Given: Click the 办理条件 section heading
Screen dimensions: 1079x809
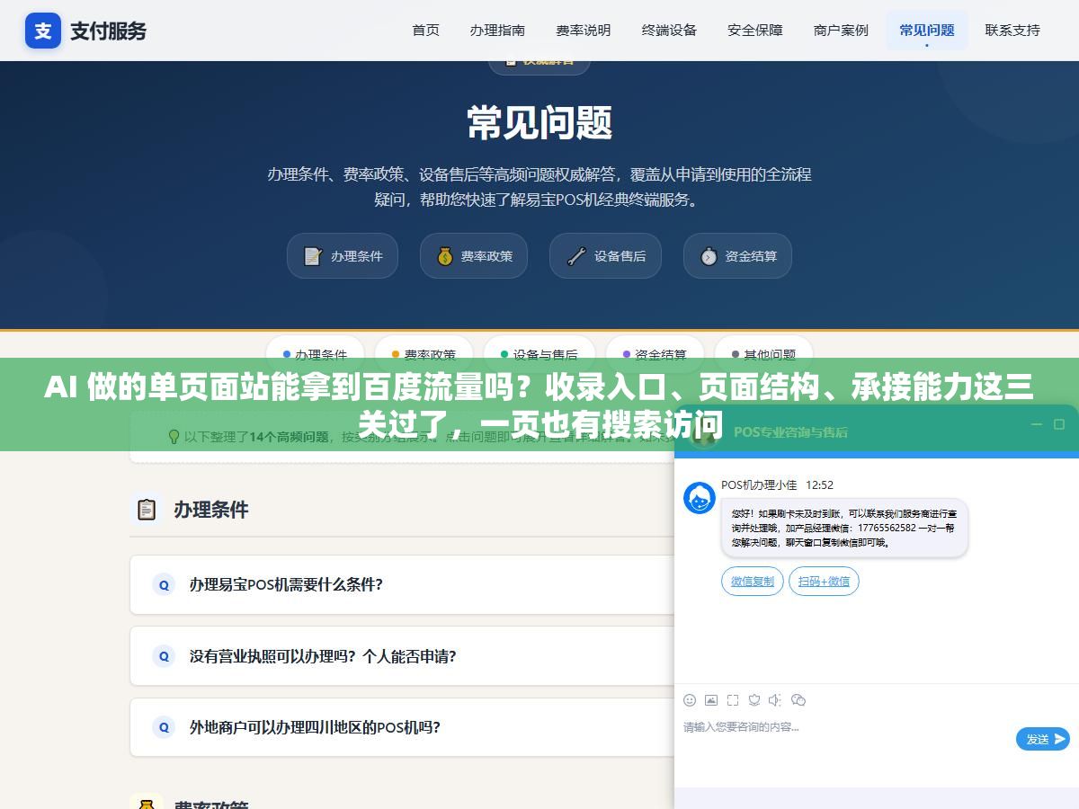Looking at the screenshot, I should coord(211,510).
